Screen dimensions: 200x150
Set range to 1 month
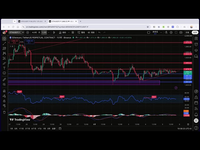pyautogui.click(x=21, y=128)
